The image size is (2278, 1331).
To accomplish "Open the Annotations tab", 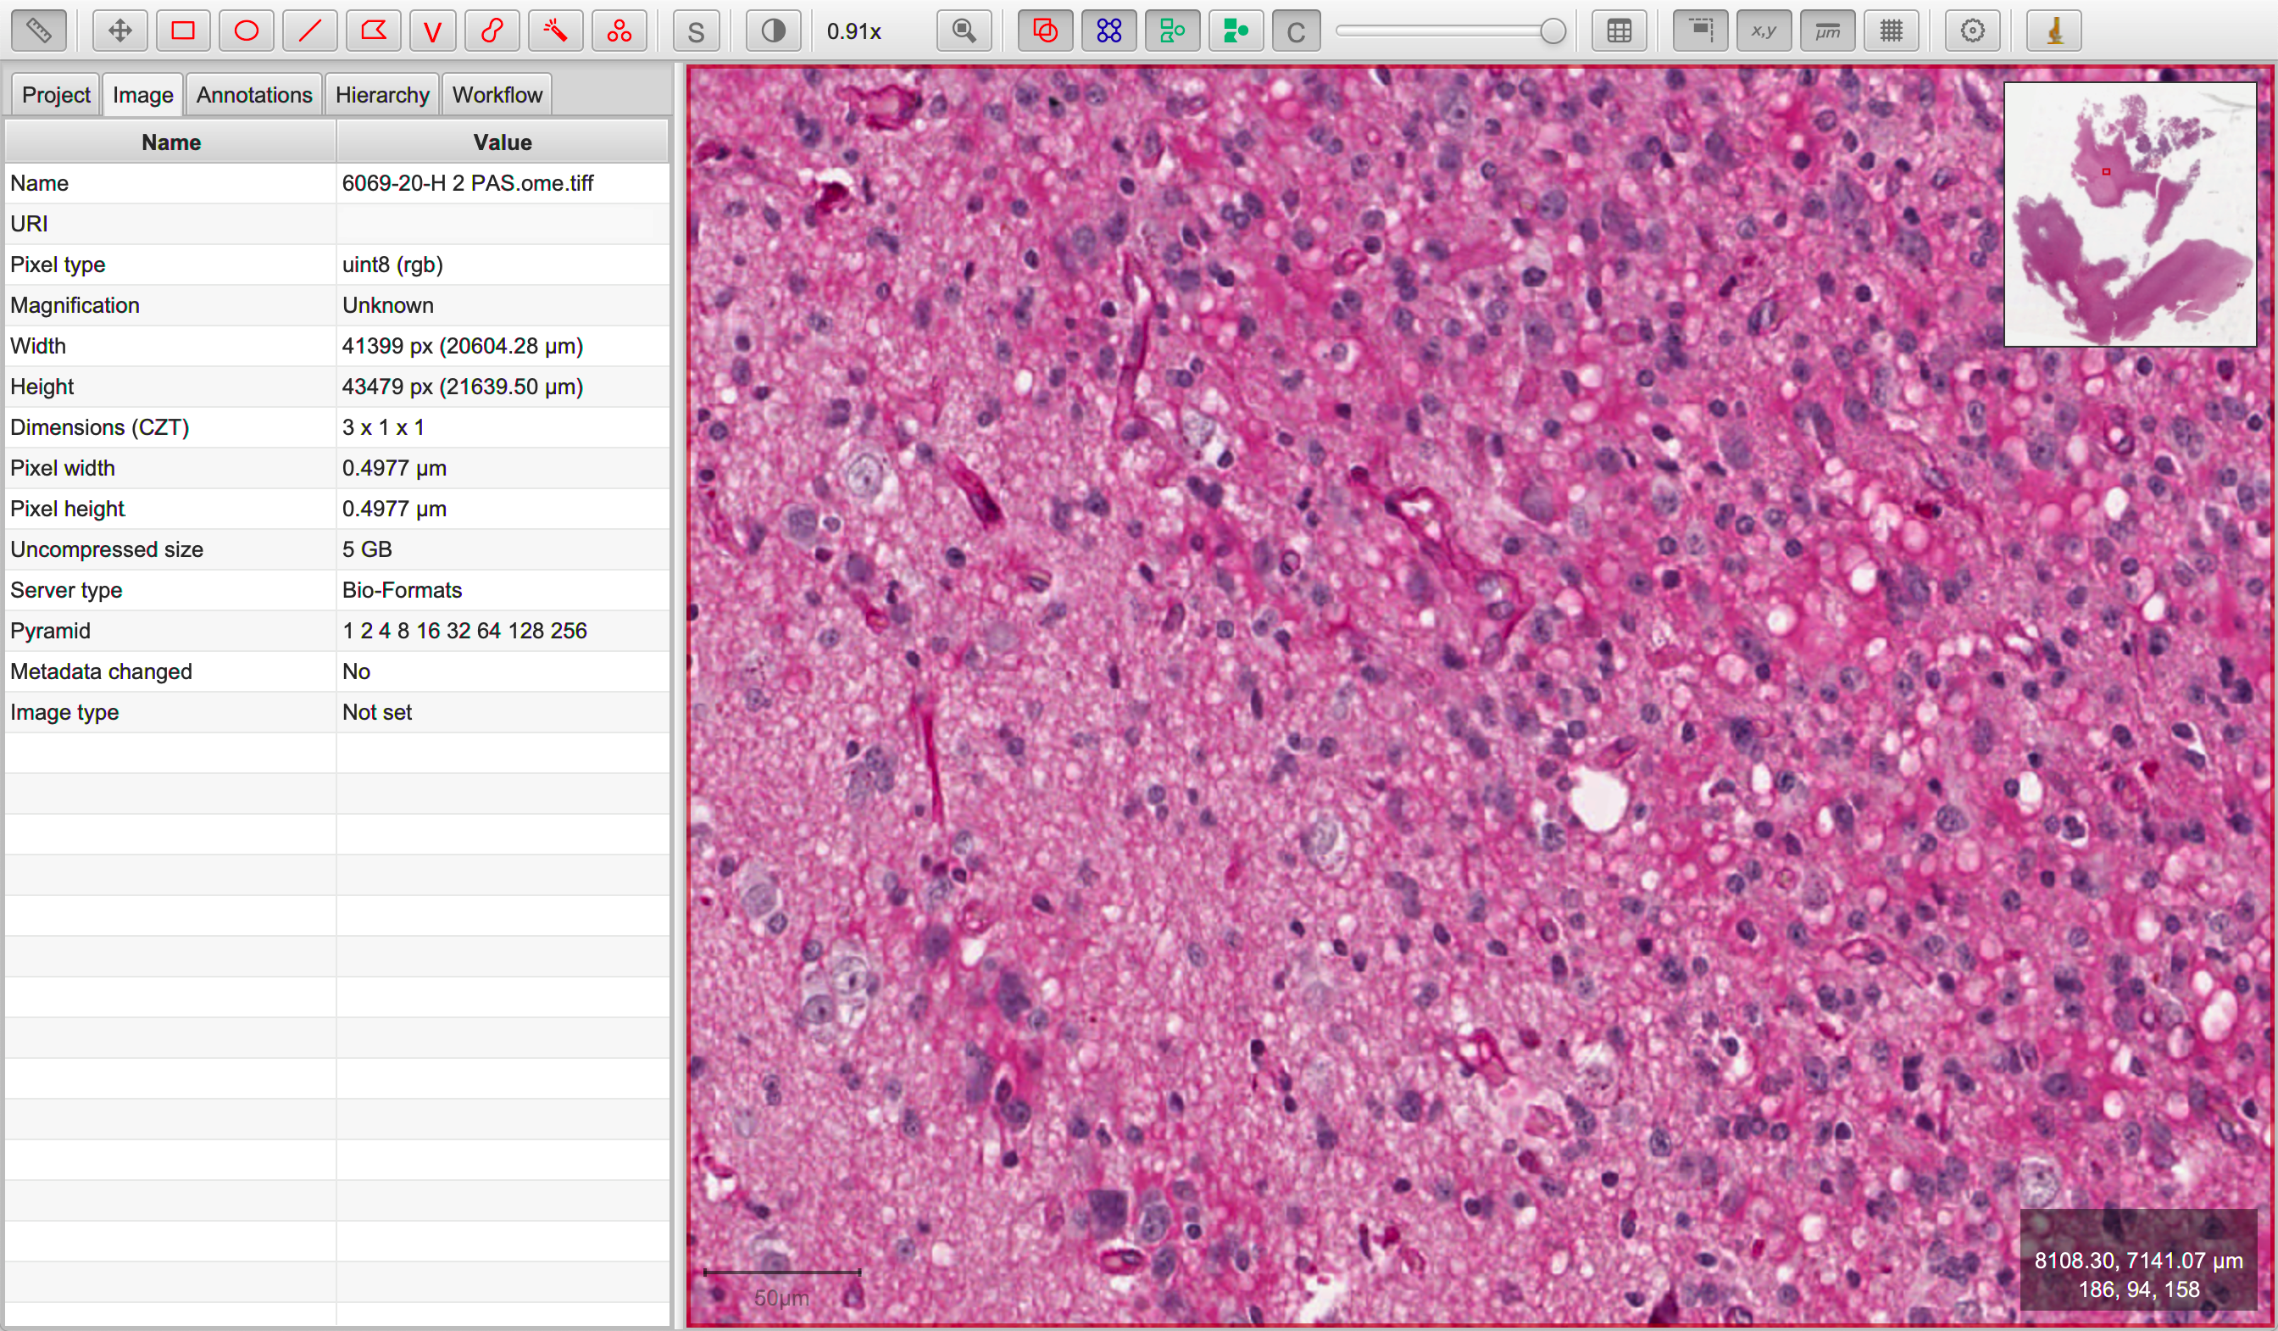I will coord(254,95).
